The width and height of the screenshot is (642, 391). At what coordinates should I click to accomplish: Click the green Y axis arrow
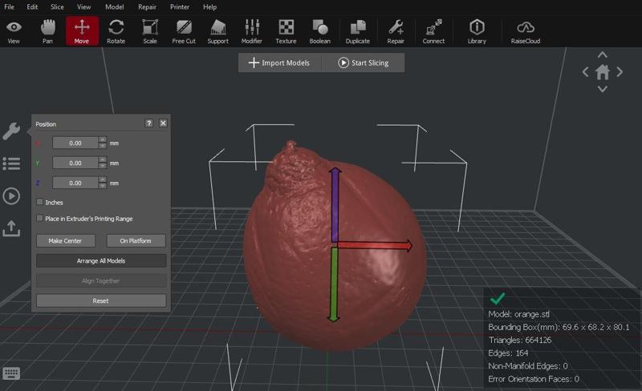point(334,284)
